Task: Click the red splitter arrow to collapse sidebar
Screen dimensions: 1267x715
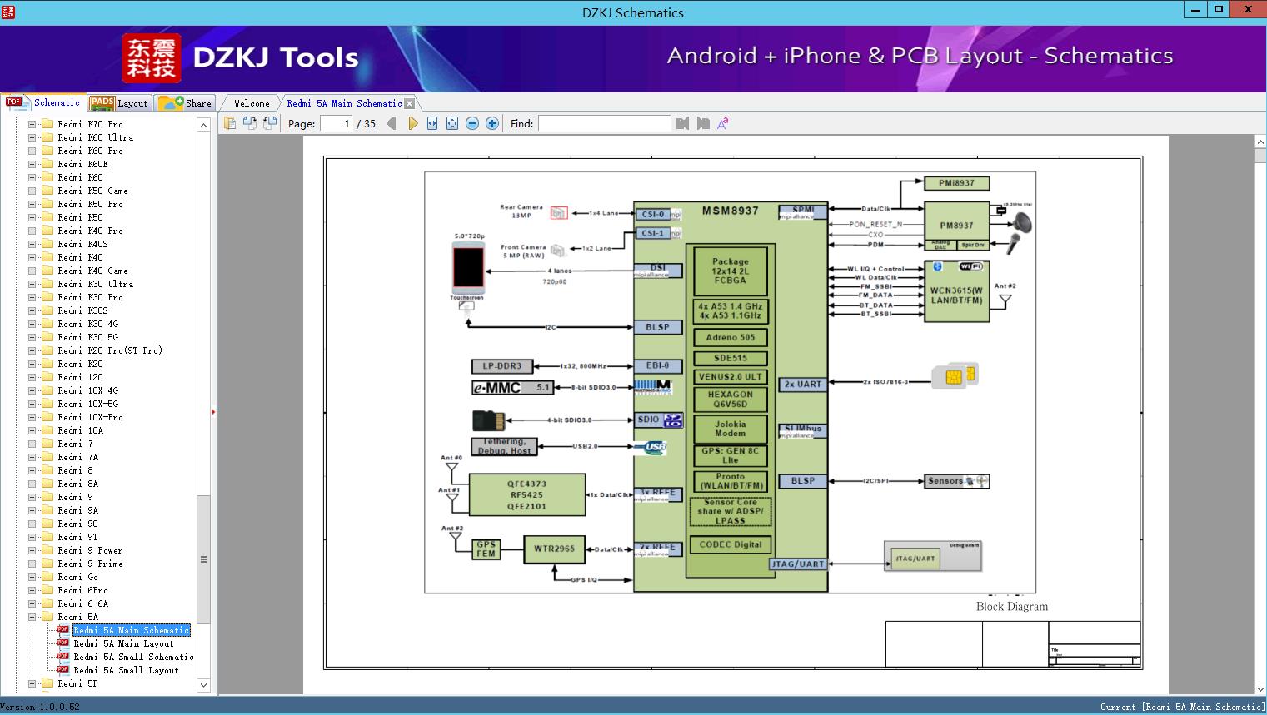Action: click(x=213, y=412)
